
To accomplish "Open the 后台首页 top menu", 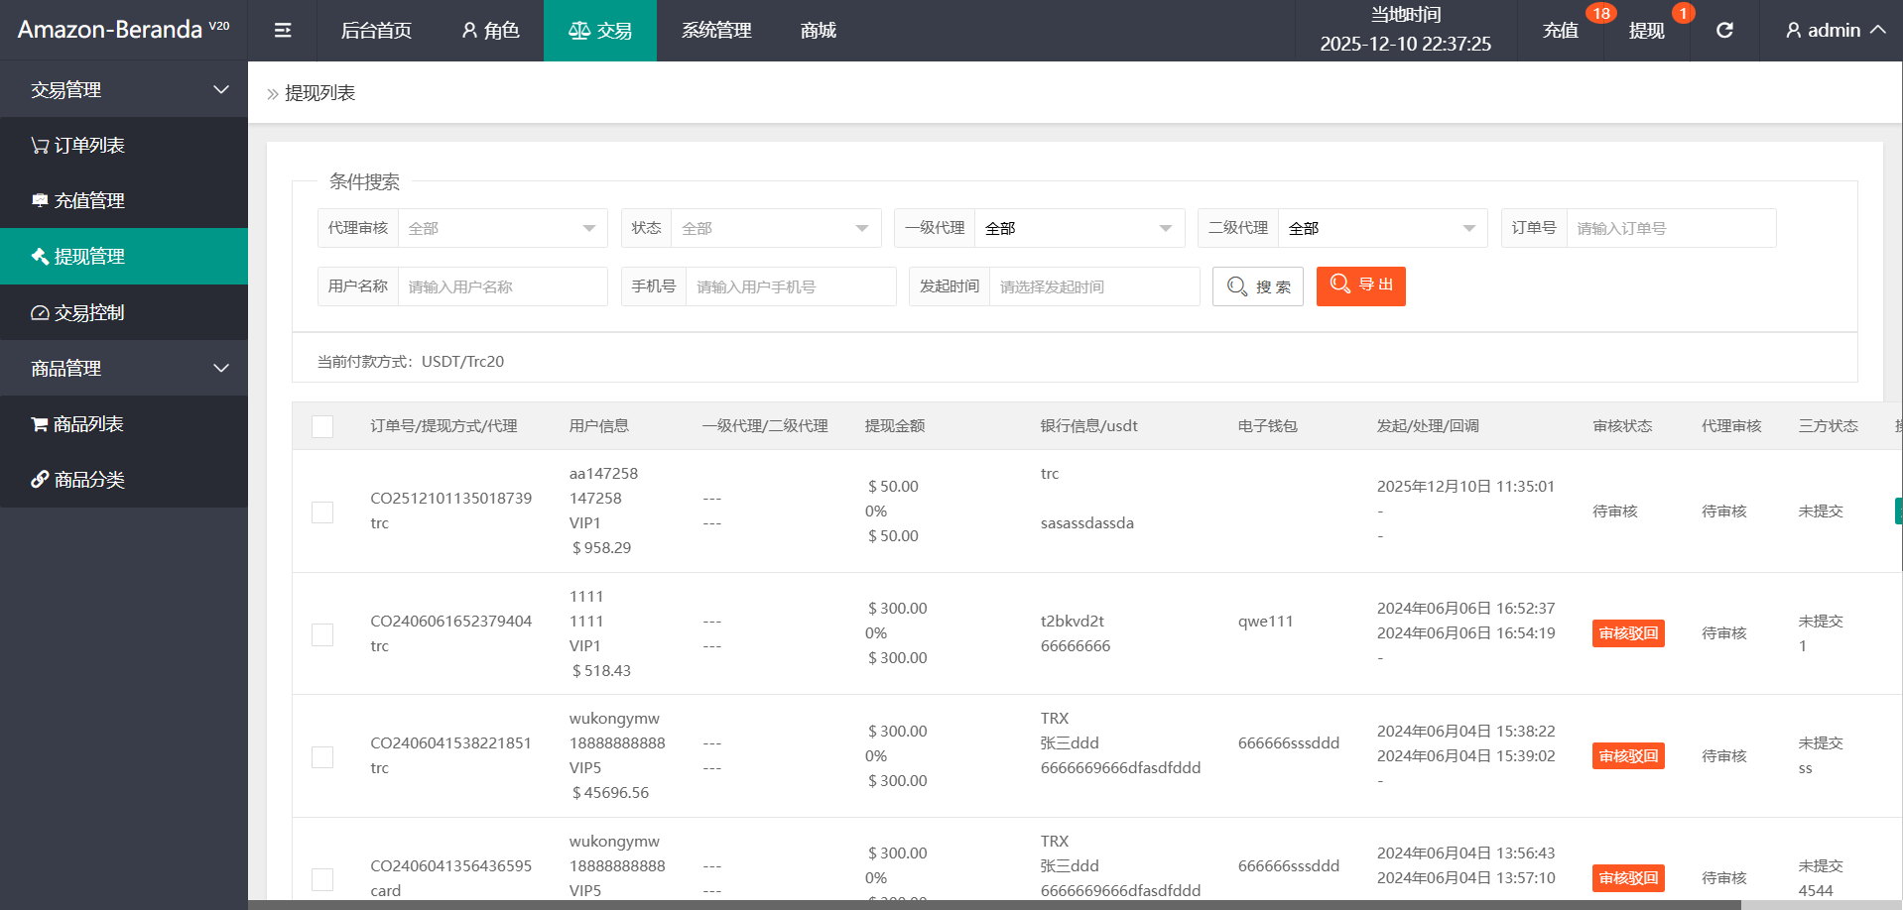I will [x=376, y=31].
